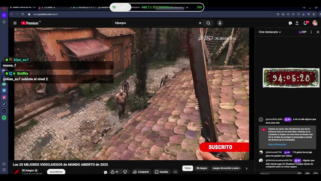This screenshot has width=321, height=181.
Task: Select Juegos de acción y aventura chip
Action: [x=227, y=168]
